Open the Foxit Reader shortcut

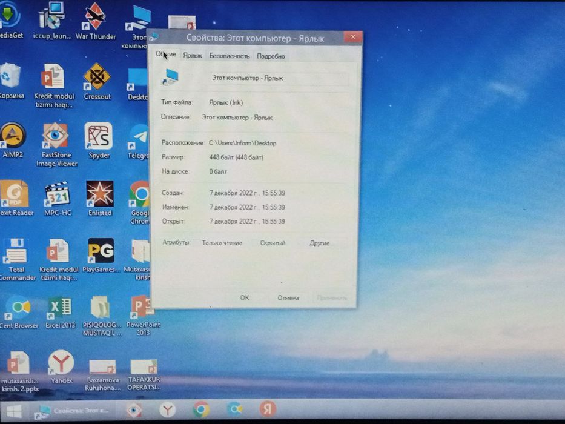click(x=15, y=197)
